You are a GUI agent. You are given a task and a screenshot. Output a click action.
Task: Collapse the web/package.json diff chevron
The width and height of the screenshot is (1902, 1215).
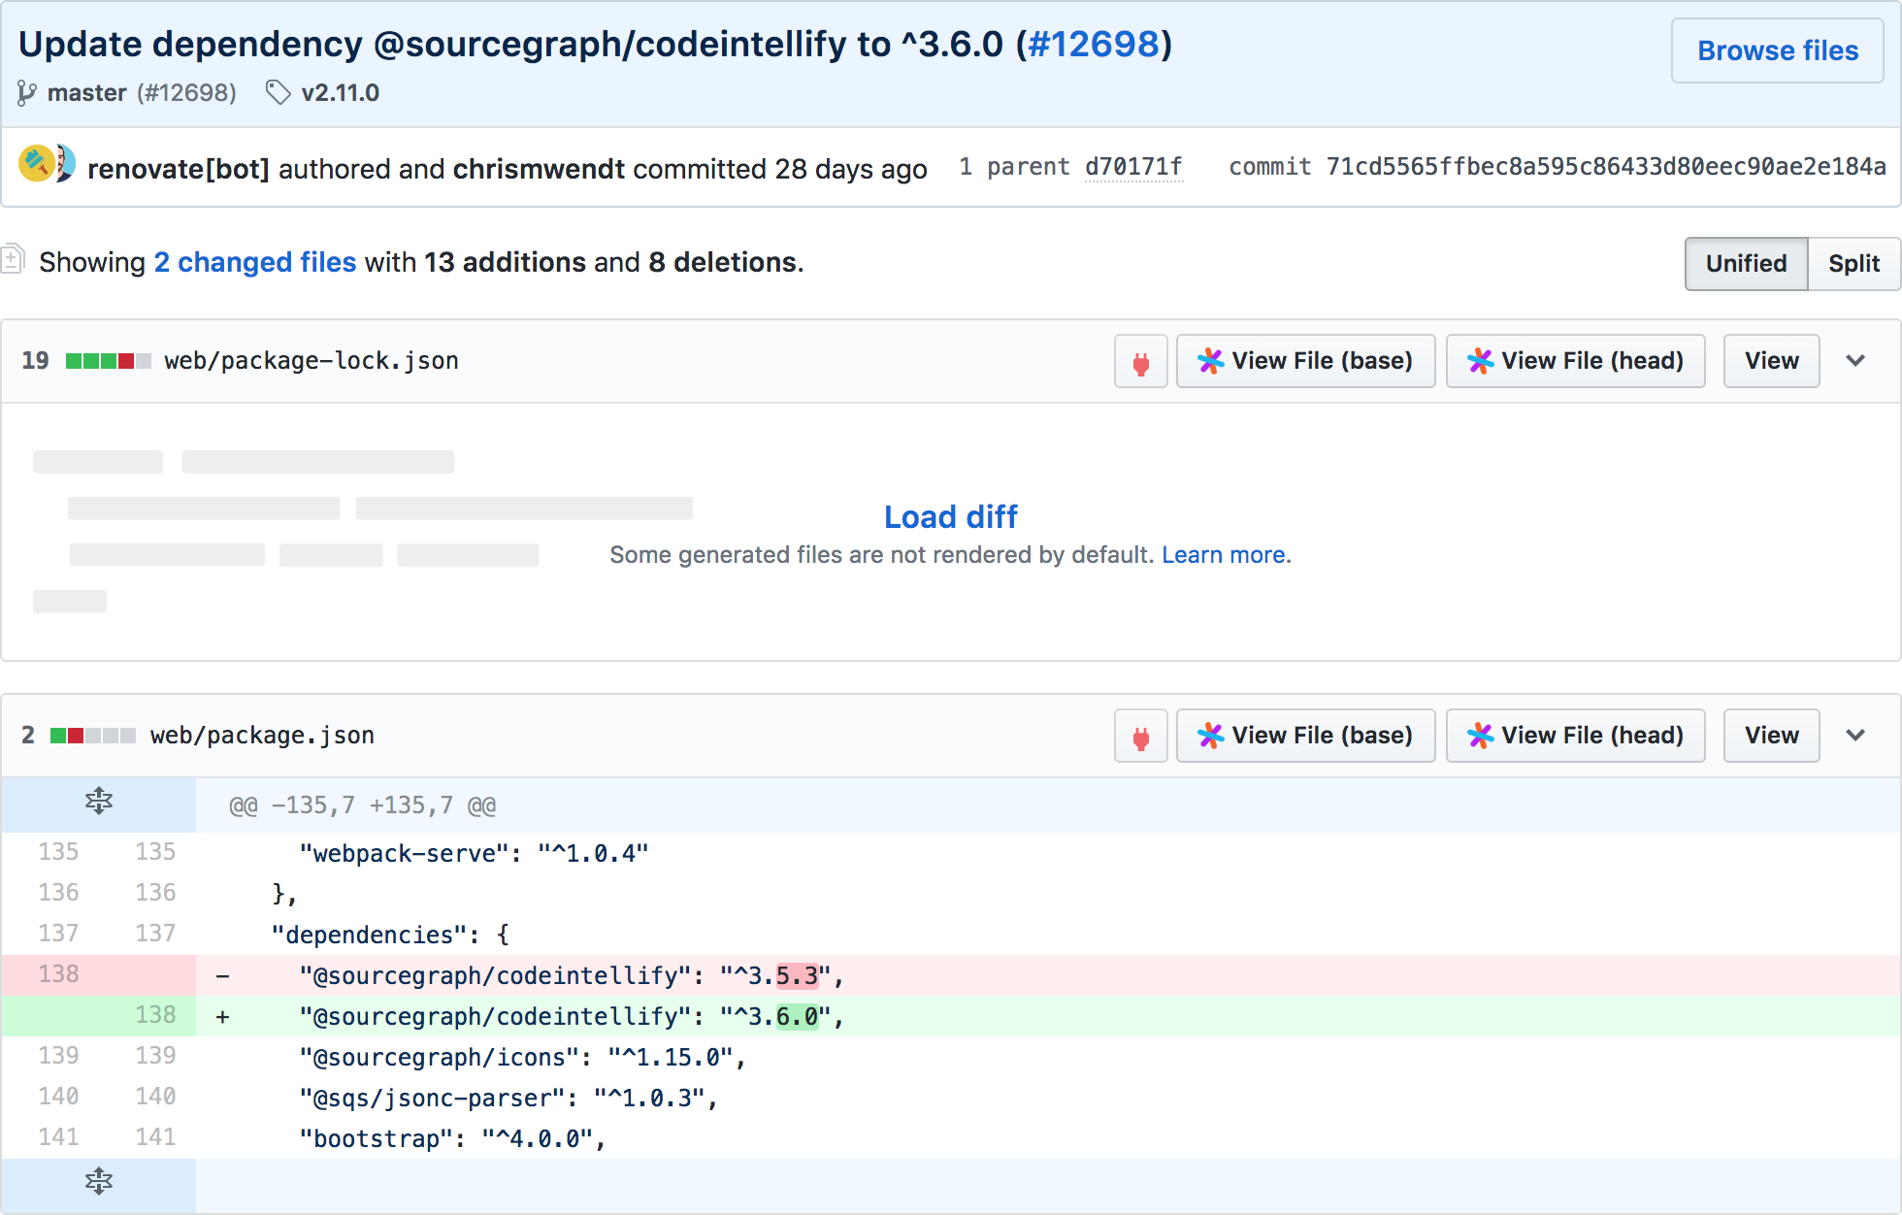pos(1854,736)
